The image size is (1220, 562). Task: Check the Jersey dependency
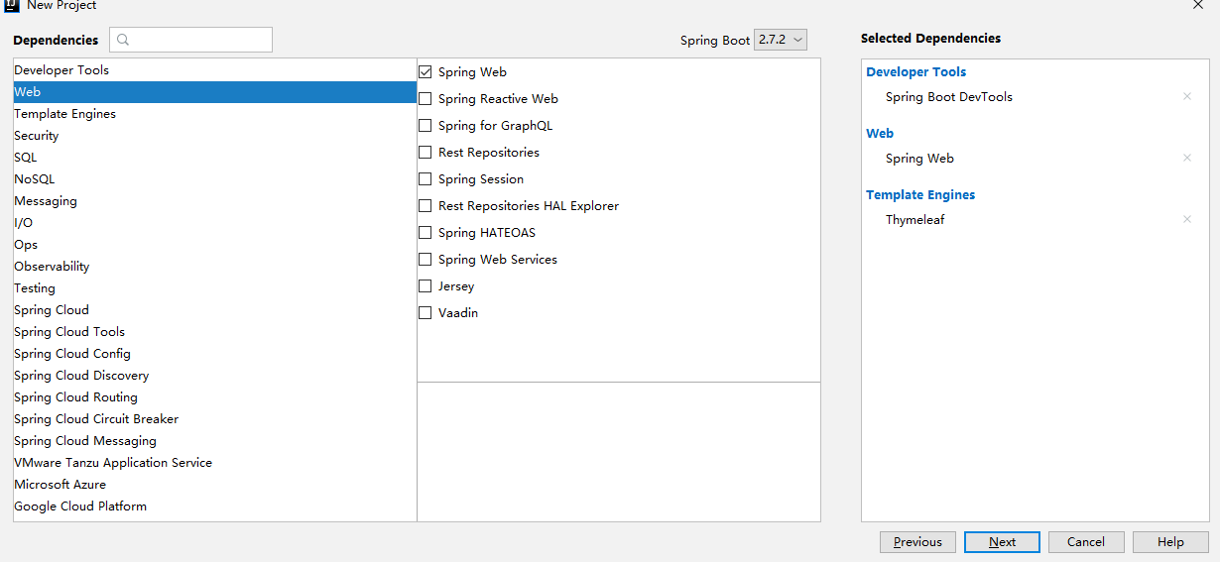(426, 285)
